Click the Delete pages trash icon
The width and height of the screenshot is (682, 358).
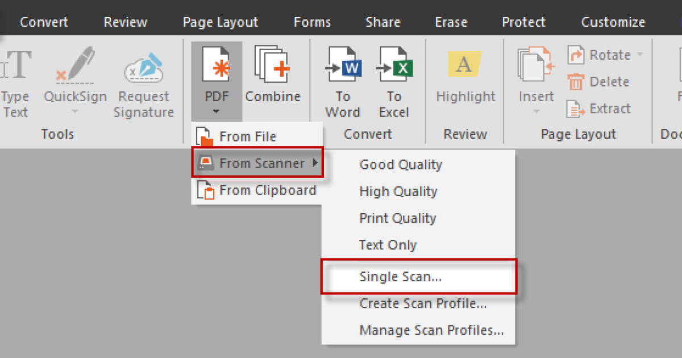coord(576,82)
